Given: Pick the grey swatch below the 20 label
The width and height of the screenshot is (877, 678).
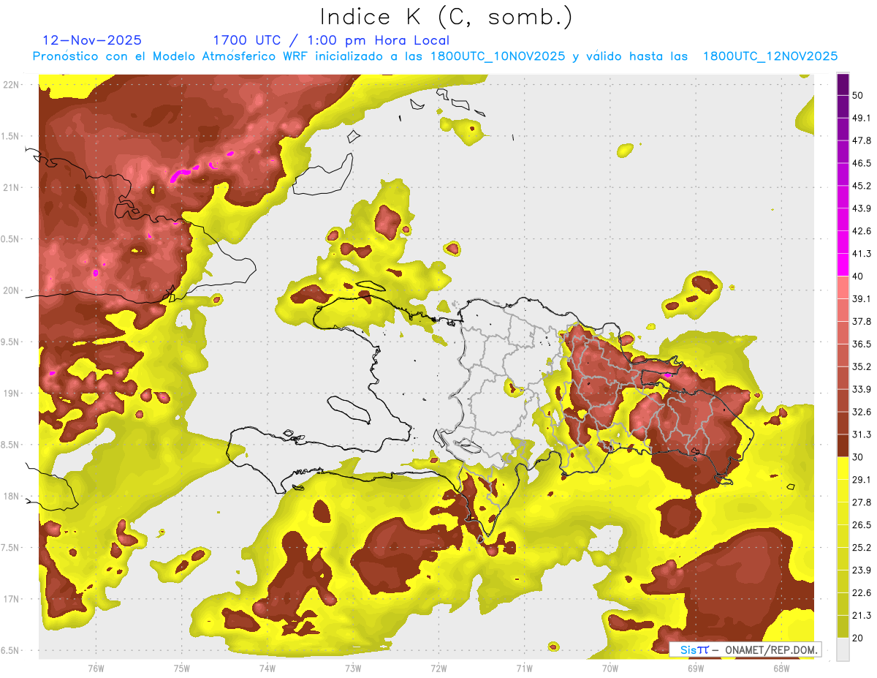Looking at the screenshot, I should pos(843,649).
